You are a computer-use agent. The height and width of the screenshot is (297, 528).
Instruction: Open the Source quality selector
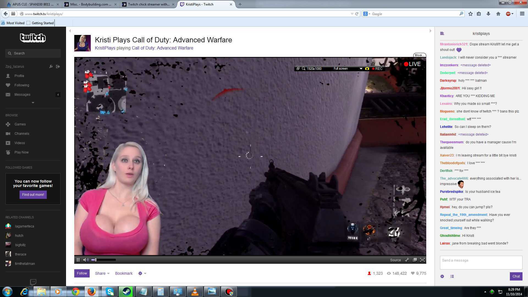click(x=395, y=260)
